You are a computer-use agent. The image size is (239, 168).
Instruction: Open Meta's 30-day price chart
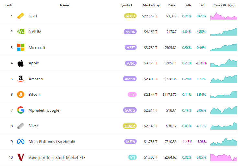(x=223, y=142)
